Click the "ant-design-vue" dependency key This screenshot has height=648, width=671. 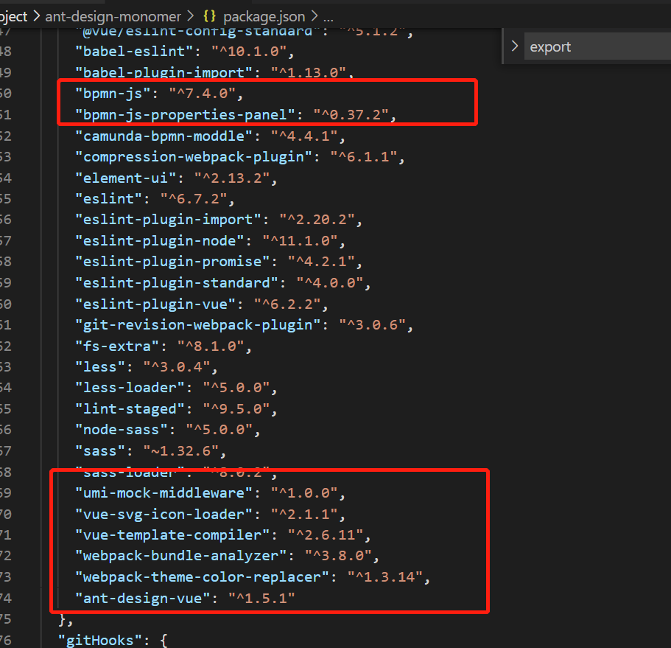pos(143,598)
